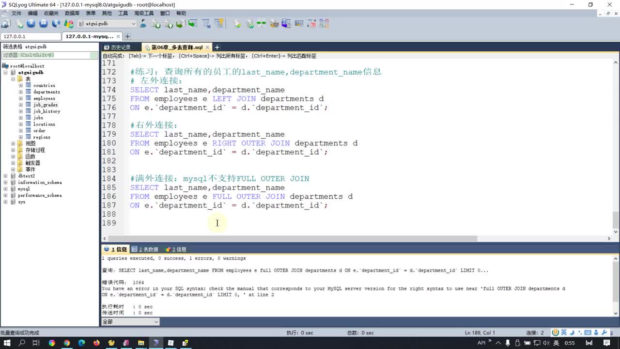620x349 pixels.
Task: Open the 数据库 menu
Action: [72, 13]
